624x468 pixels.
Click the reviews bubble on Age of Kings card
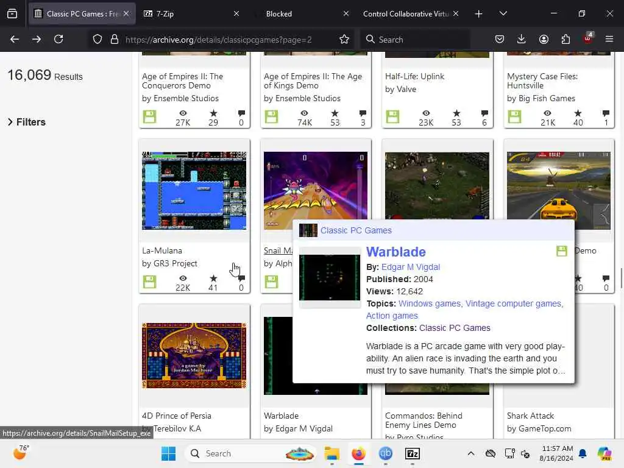click(363, 113)
